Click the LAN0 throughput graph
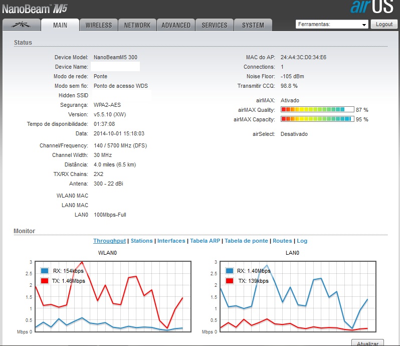The height and width of the screenshot is (346, 400). 298,296
